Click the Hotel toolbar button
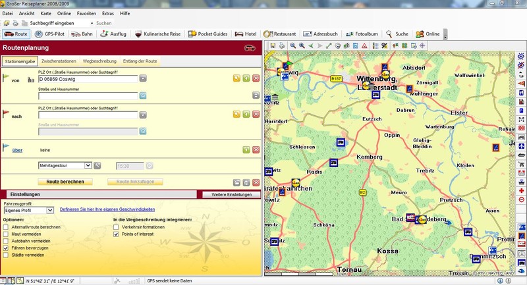 246,34
